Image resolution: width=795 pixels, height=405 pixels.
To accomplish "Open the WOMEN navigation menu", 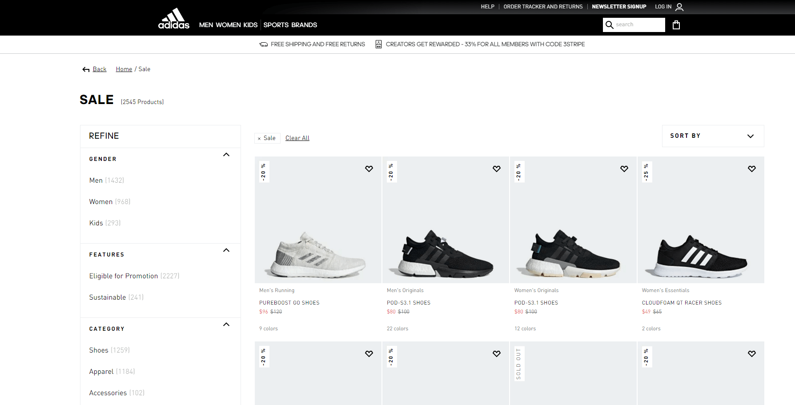I will point(228,25).
